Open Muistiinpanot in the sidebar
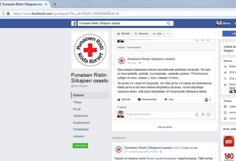Viewport: 236px width, 161px height. pyautogui.click(x=81, y=123)
